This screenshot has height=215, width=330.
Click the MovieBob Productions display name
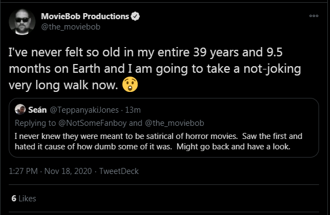point(85,16)
